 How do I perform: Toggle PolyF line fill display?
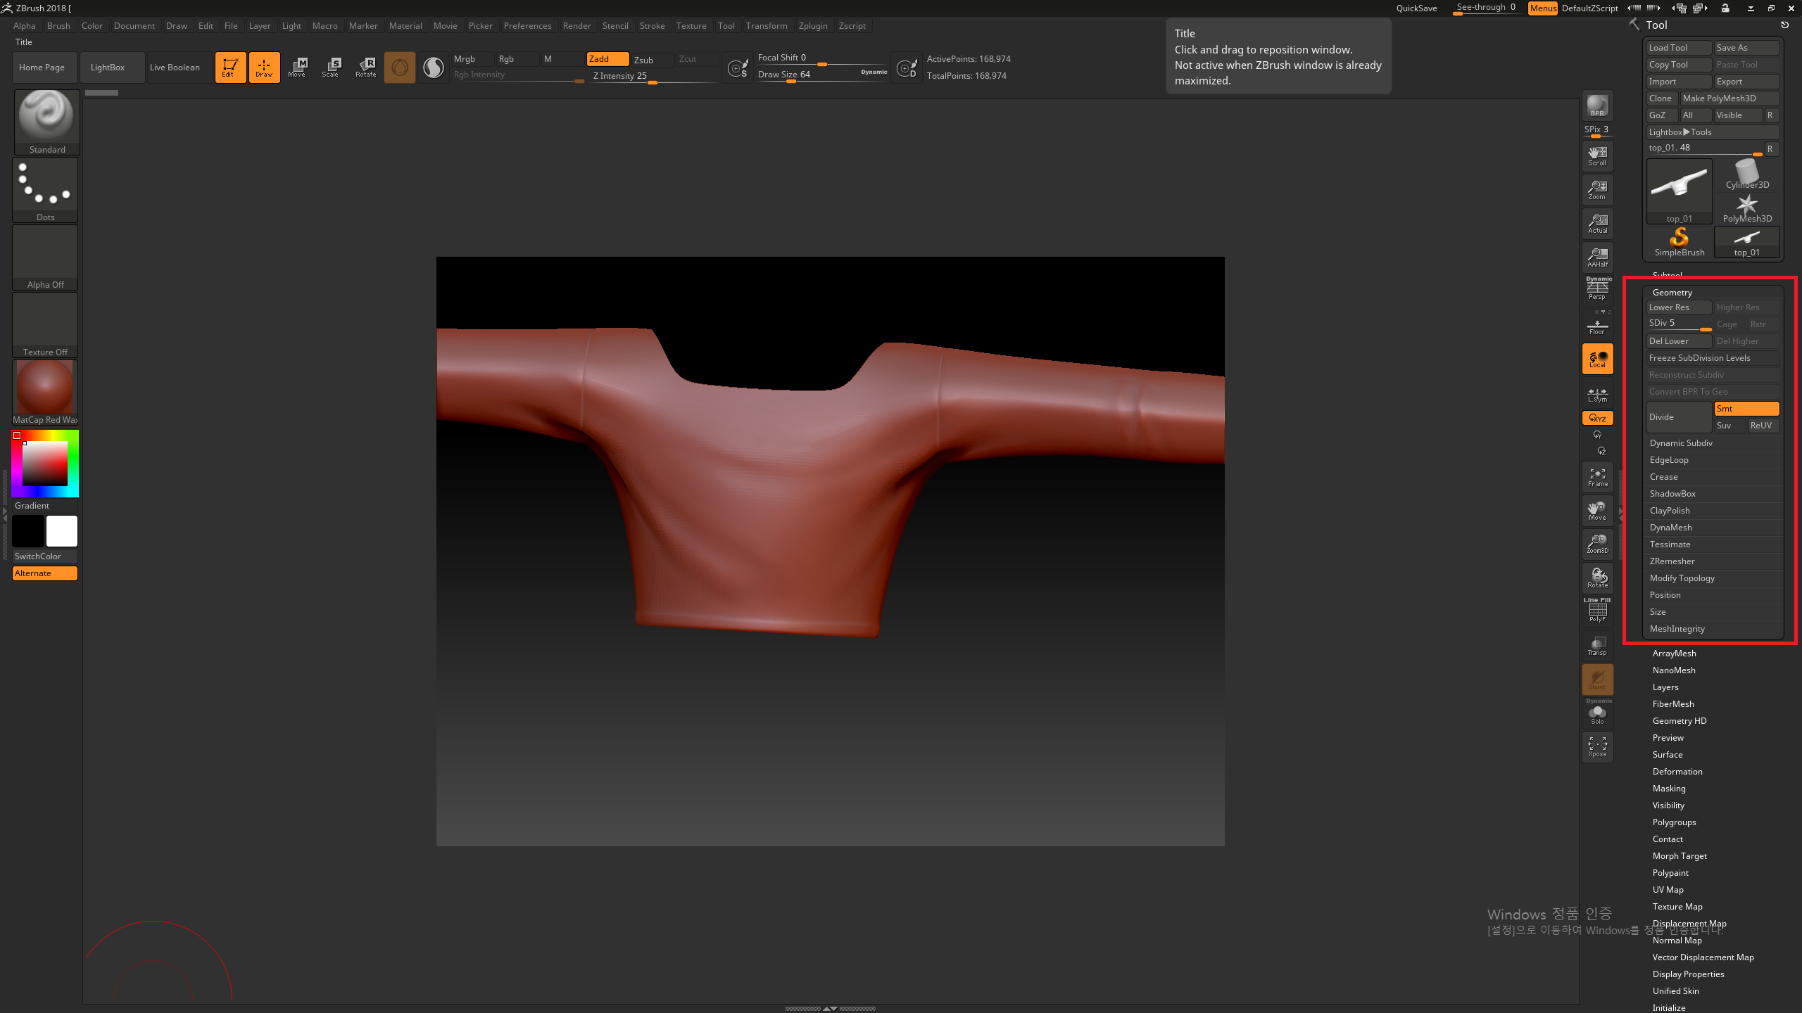click(x=1597, y=611)
